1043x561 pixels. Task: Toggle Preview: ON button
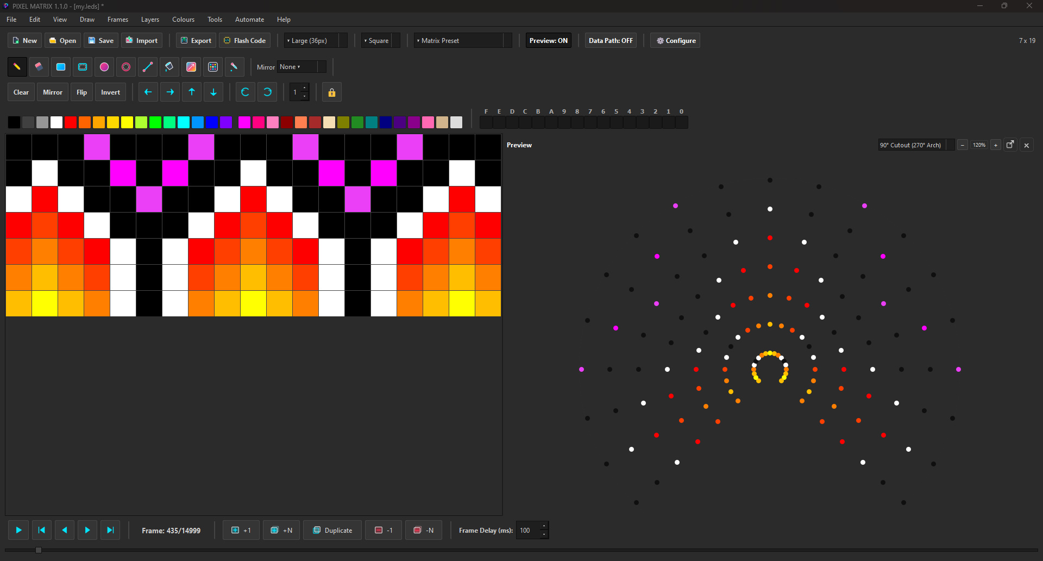pyautogui.click(x=549, y=41)
